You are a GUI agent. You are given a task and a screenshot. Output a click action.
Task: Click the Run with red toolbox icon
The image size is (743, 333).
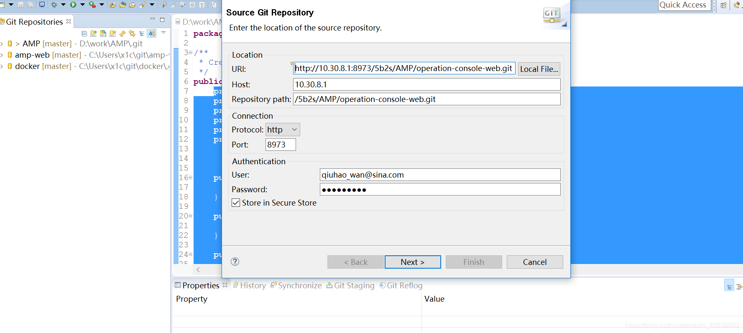point(92,5)
